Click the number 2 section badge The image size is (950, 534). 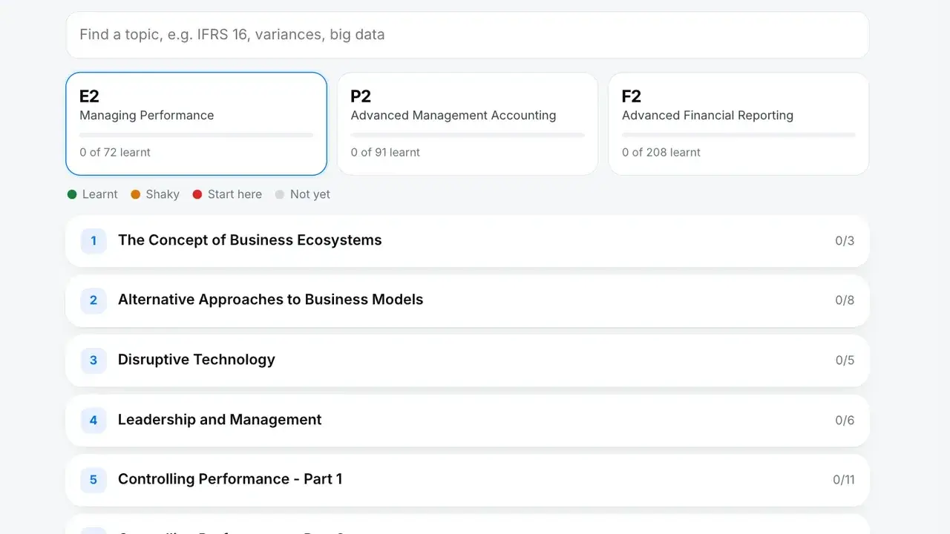[x=94, y=300]
